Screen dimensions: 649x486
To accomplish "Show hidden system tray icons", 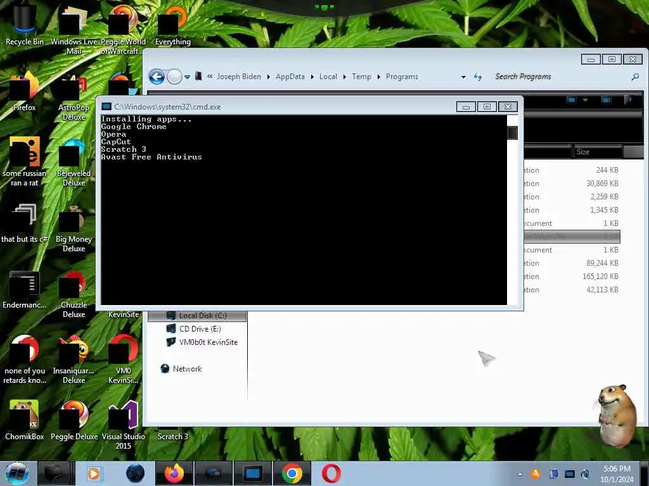I will pyautogui.click(x=520, y=474).
